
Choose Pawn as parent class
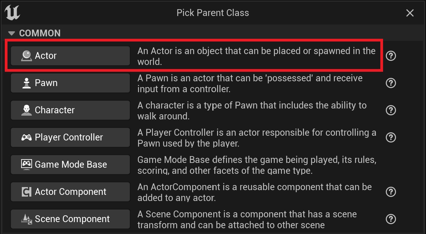pyautogui.click(x=70, y=83)
